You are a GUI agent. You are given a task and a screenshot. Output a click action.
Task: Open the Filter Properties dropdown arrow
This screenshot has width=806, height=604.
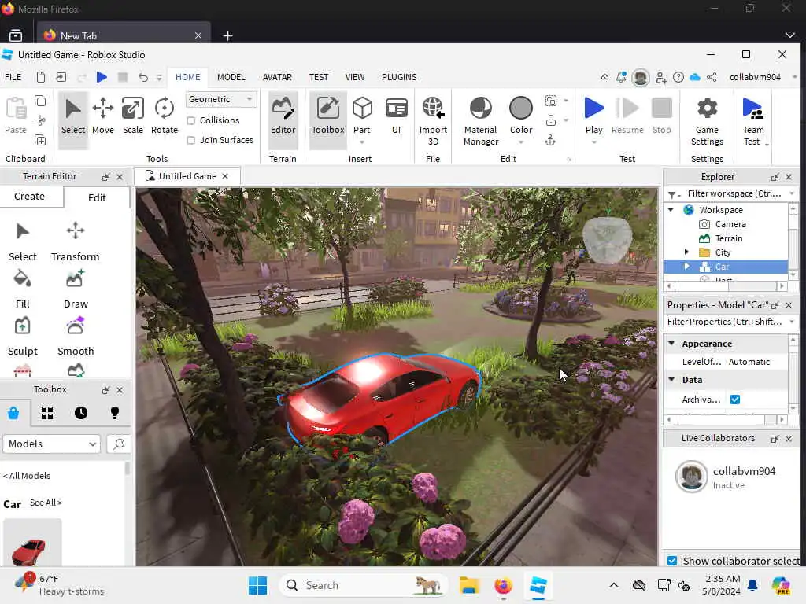tap(792, 322)
